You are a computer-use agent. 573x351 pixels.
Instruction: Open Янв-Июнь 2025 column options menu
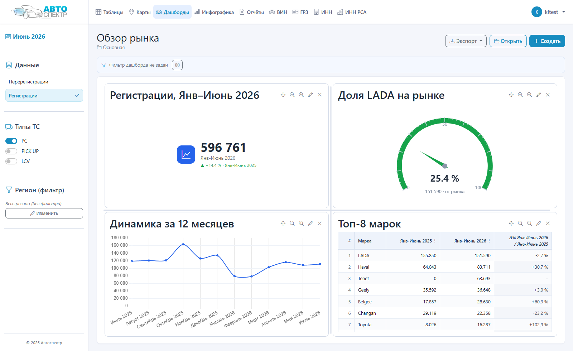(x=435, y=241)
